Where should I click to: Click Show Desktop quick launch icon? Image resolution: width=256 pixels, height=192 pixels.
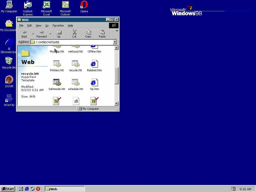21,189
